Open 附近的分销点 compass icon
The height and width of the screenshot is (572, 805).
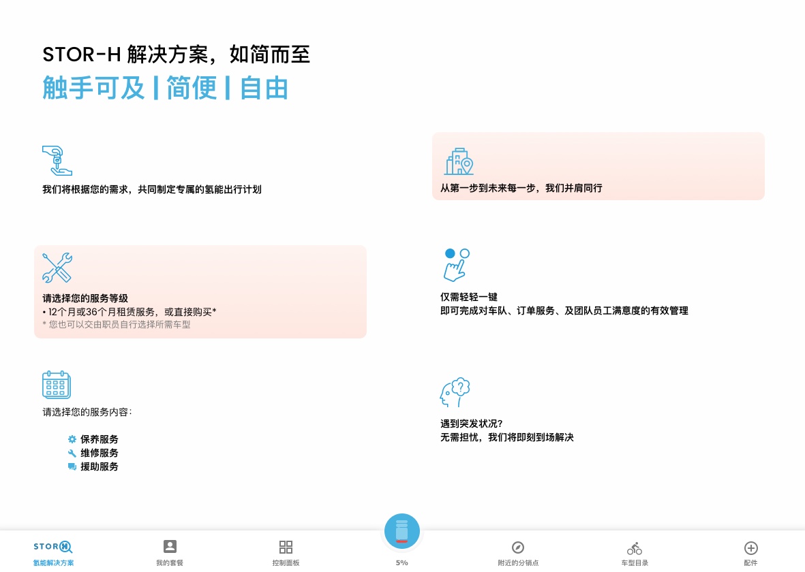point(518,552)
